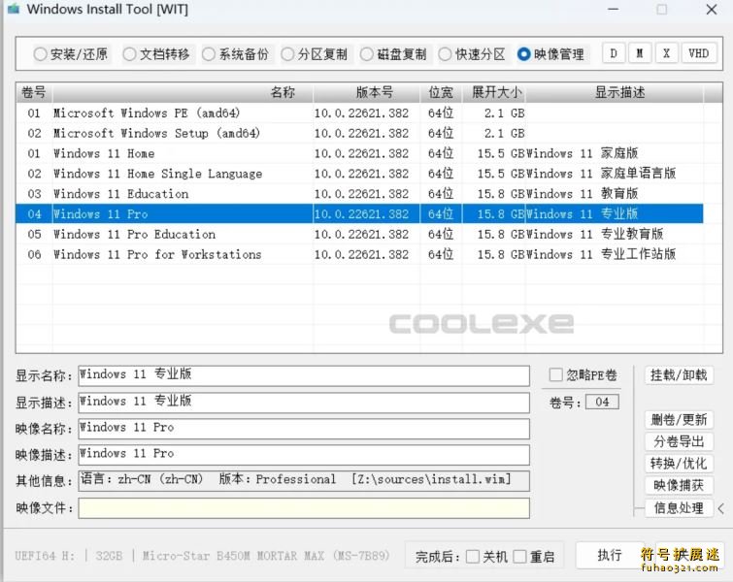Click the 卷号 column header
Viewport: 733px width, 582px height.
tap(34, 92)
